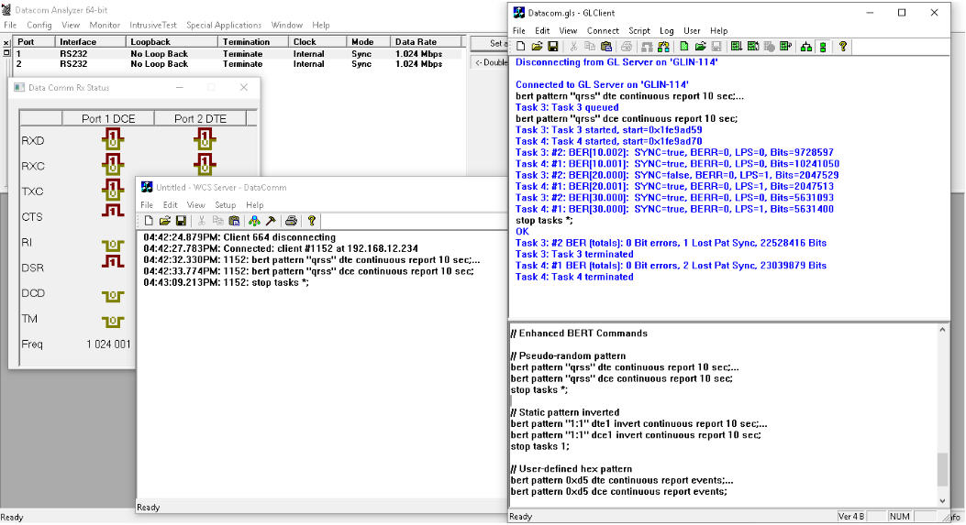Click CTS signal indicator in Rx Status window
966x525 pixels.
[113, 211]
